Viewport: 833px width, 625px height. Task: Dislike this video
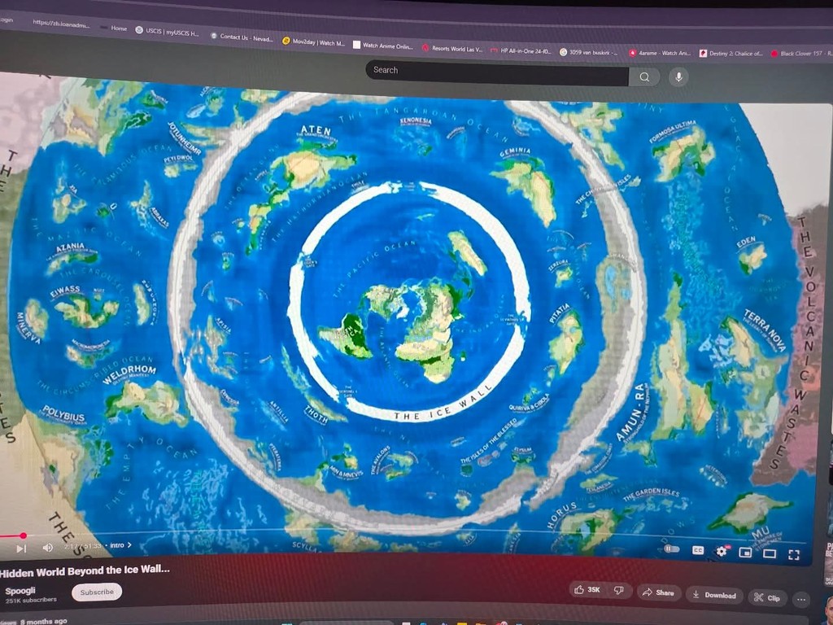point(618,591)
